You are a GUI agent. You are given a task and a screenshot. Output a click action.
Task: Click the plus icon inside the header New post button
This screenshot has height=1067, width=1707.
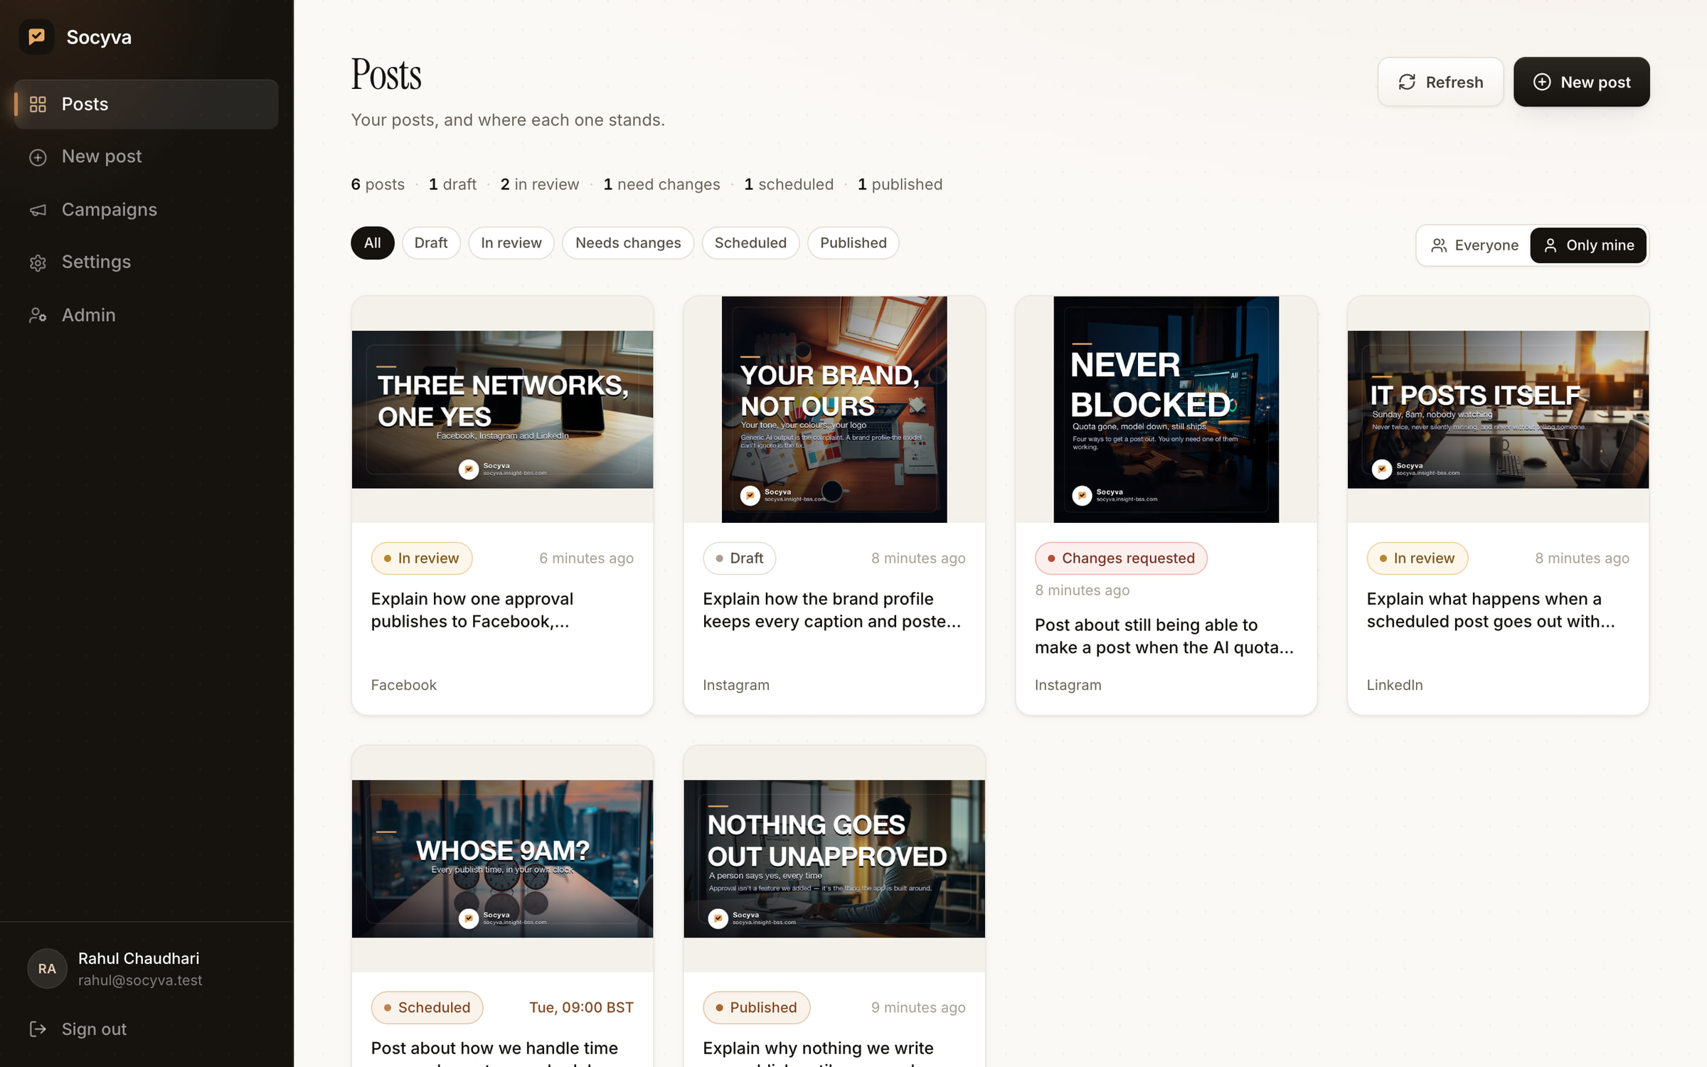tap(1542, 82)
